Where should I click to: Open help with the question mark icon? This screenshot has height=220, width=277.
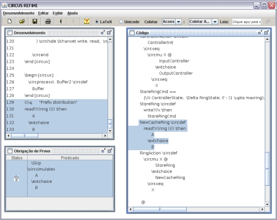pyautogui.click(x=86, y=22)
